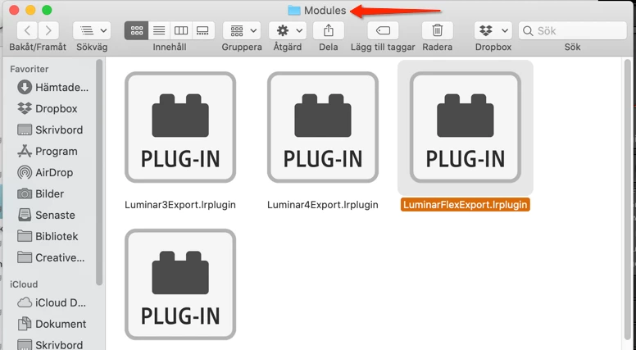The width and height of the screenshot is (636, 350).
Task: Select Luminar4Export.lrplugin plug-in icon
Action: 323,127
